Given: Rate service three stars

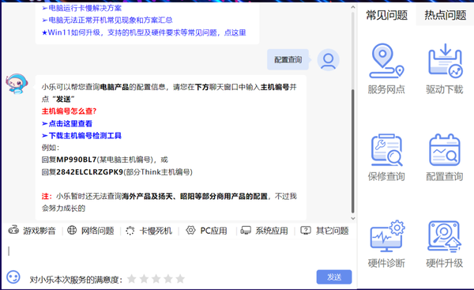Looking at the screenshot, I should [x=156, y=278].
